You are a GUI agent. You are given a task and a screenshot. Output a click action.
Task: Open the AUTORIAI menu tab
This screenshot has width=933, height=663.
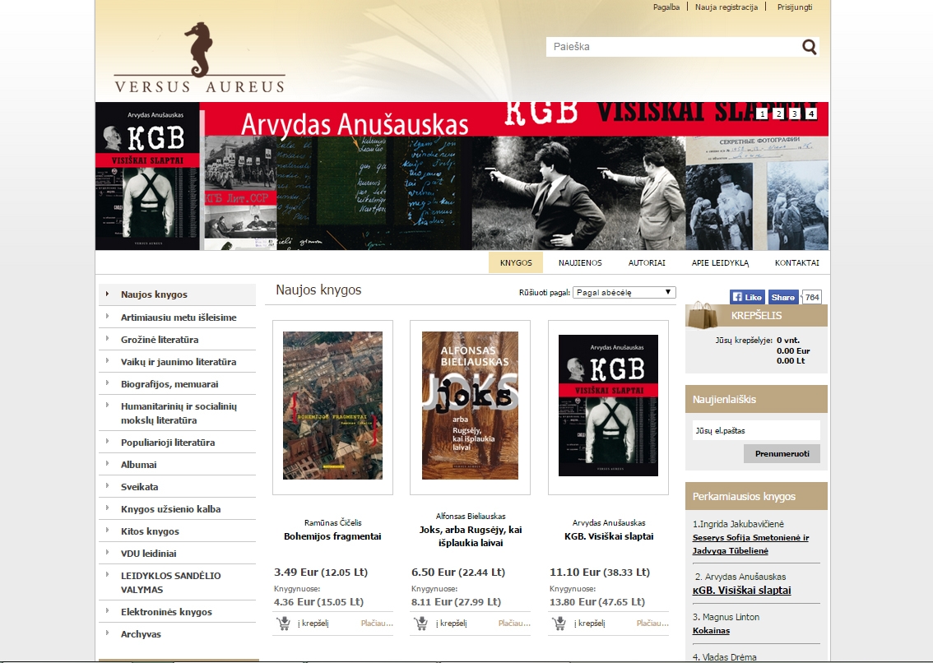tap(647, 262)
